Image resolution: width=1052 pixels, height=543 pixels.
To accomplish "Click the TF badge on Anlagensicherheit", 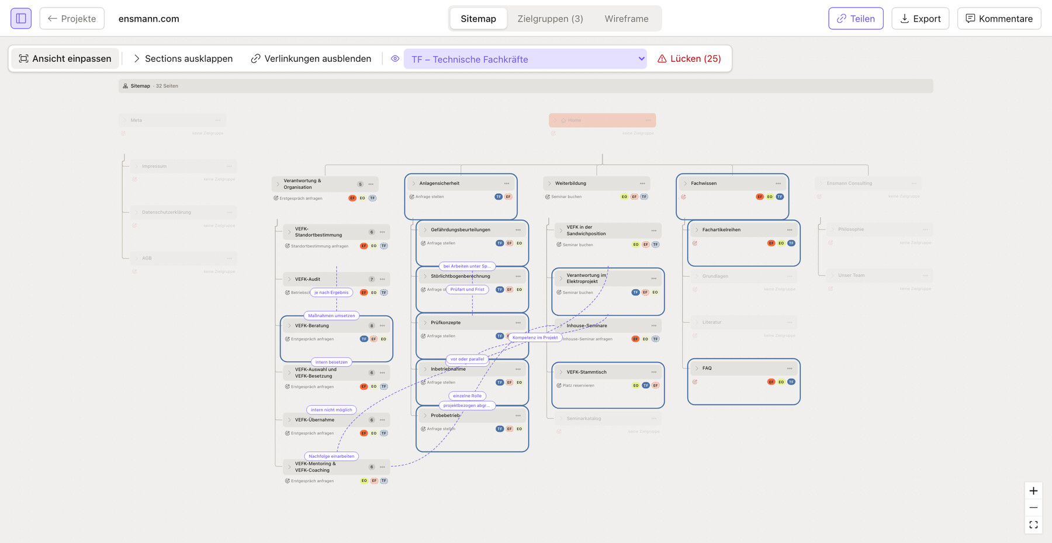I will pyautogui.click(x=499, y=197).
